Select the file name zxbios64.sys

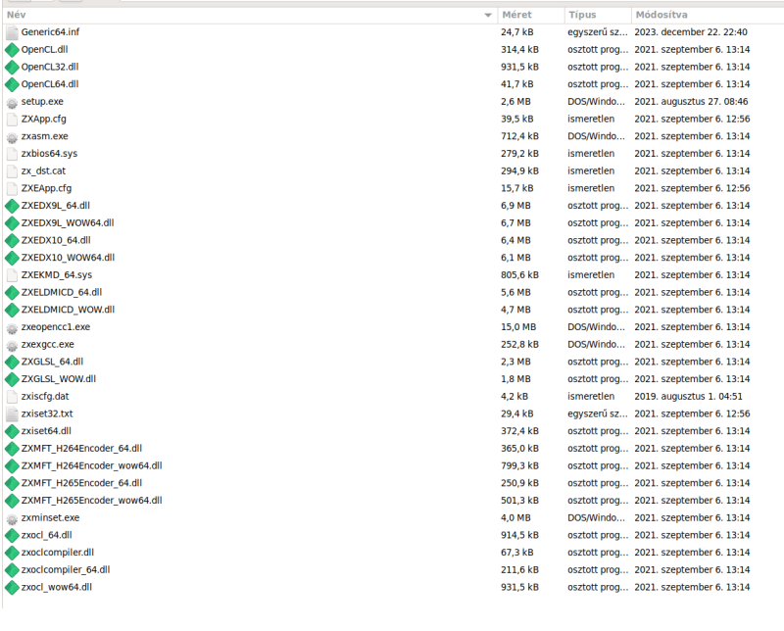(49, 154)
